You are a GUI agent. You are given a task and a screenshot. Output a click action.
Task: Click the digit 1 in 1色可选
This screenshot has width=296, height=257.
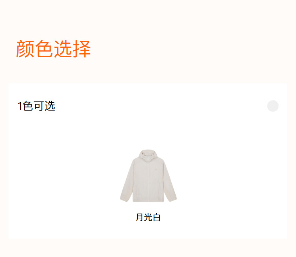tap(20, 106)
